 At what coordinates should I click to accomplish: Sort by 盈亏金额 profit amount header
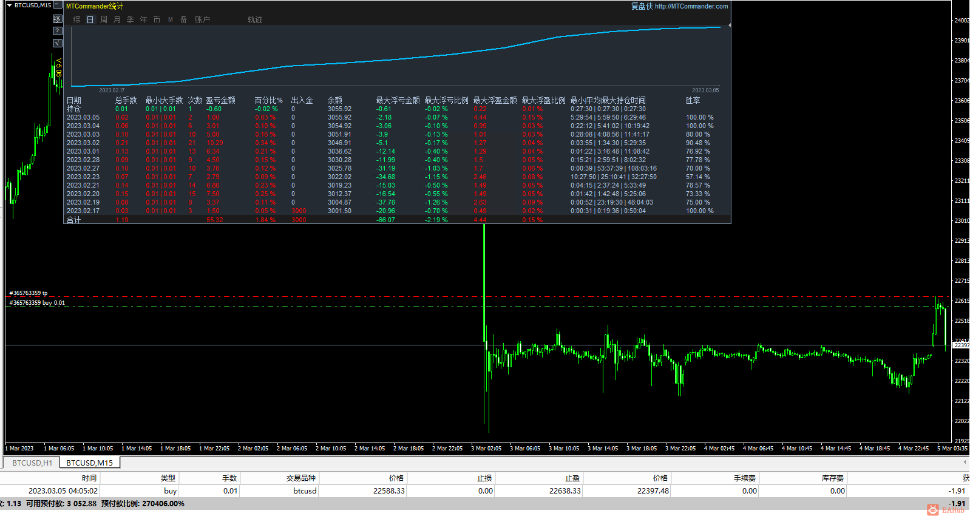221,100
